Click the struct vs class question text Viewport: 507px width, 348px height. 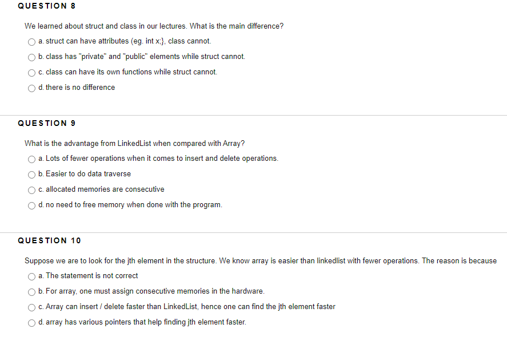[154, 26]
